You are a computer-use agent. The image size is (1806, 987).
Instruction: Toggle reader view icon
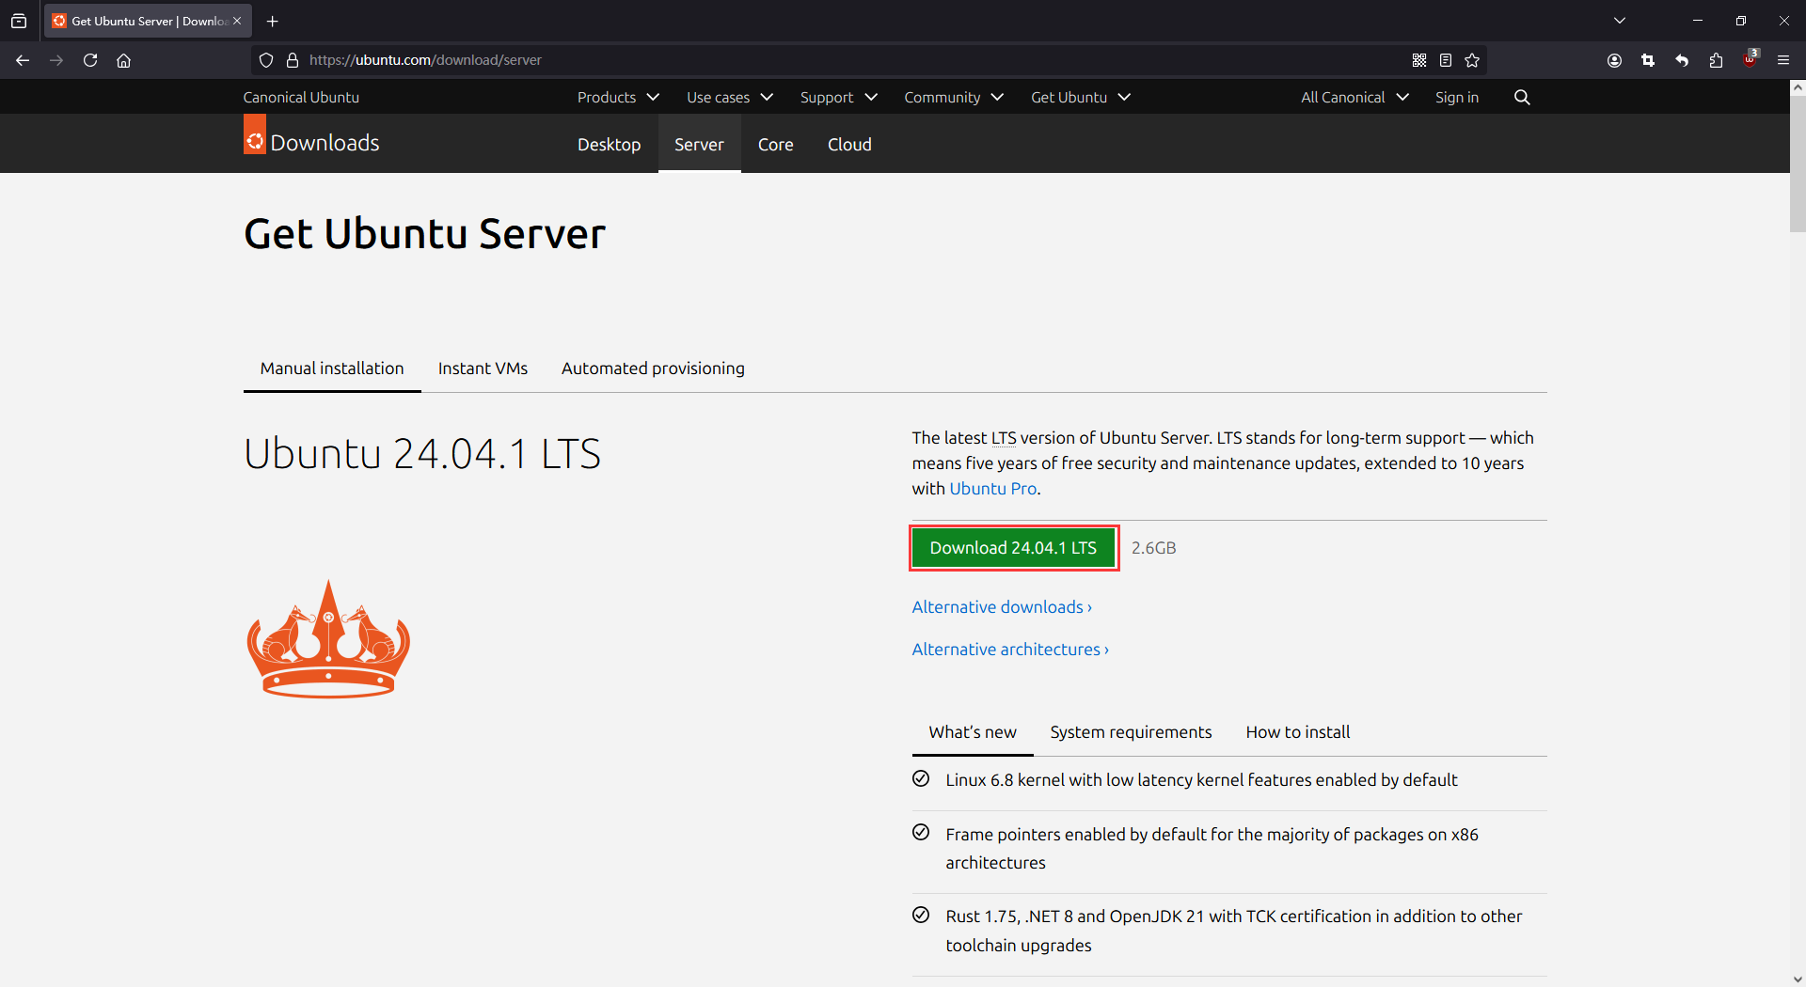[x=1446, y=60]
